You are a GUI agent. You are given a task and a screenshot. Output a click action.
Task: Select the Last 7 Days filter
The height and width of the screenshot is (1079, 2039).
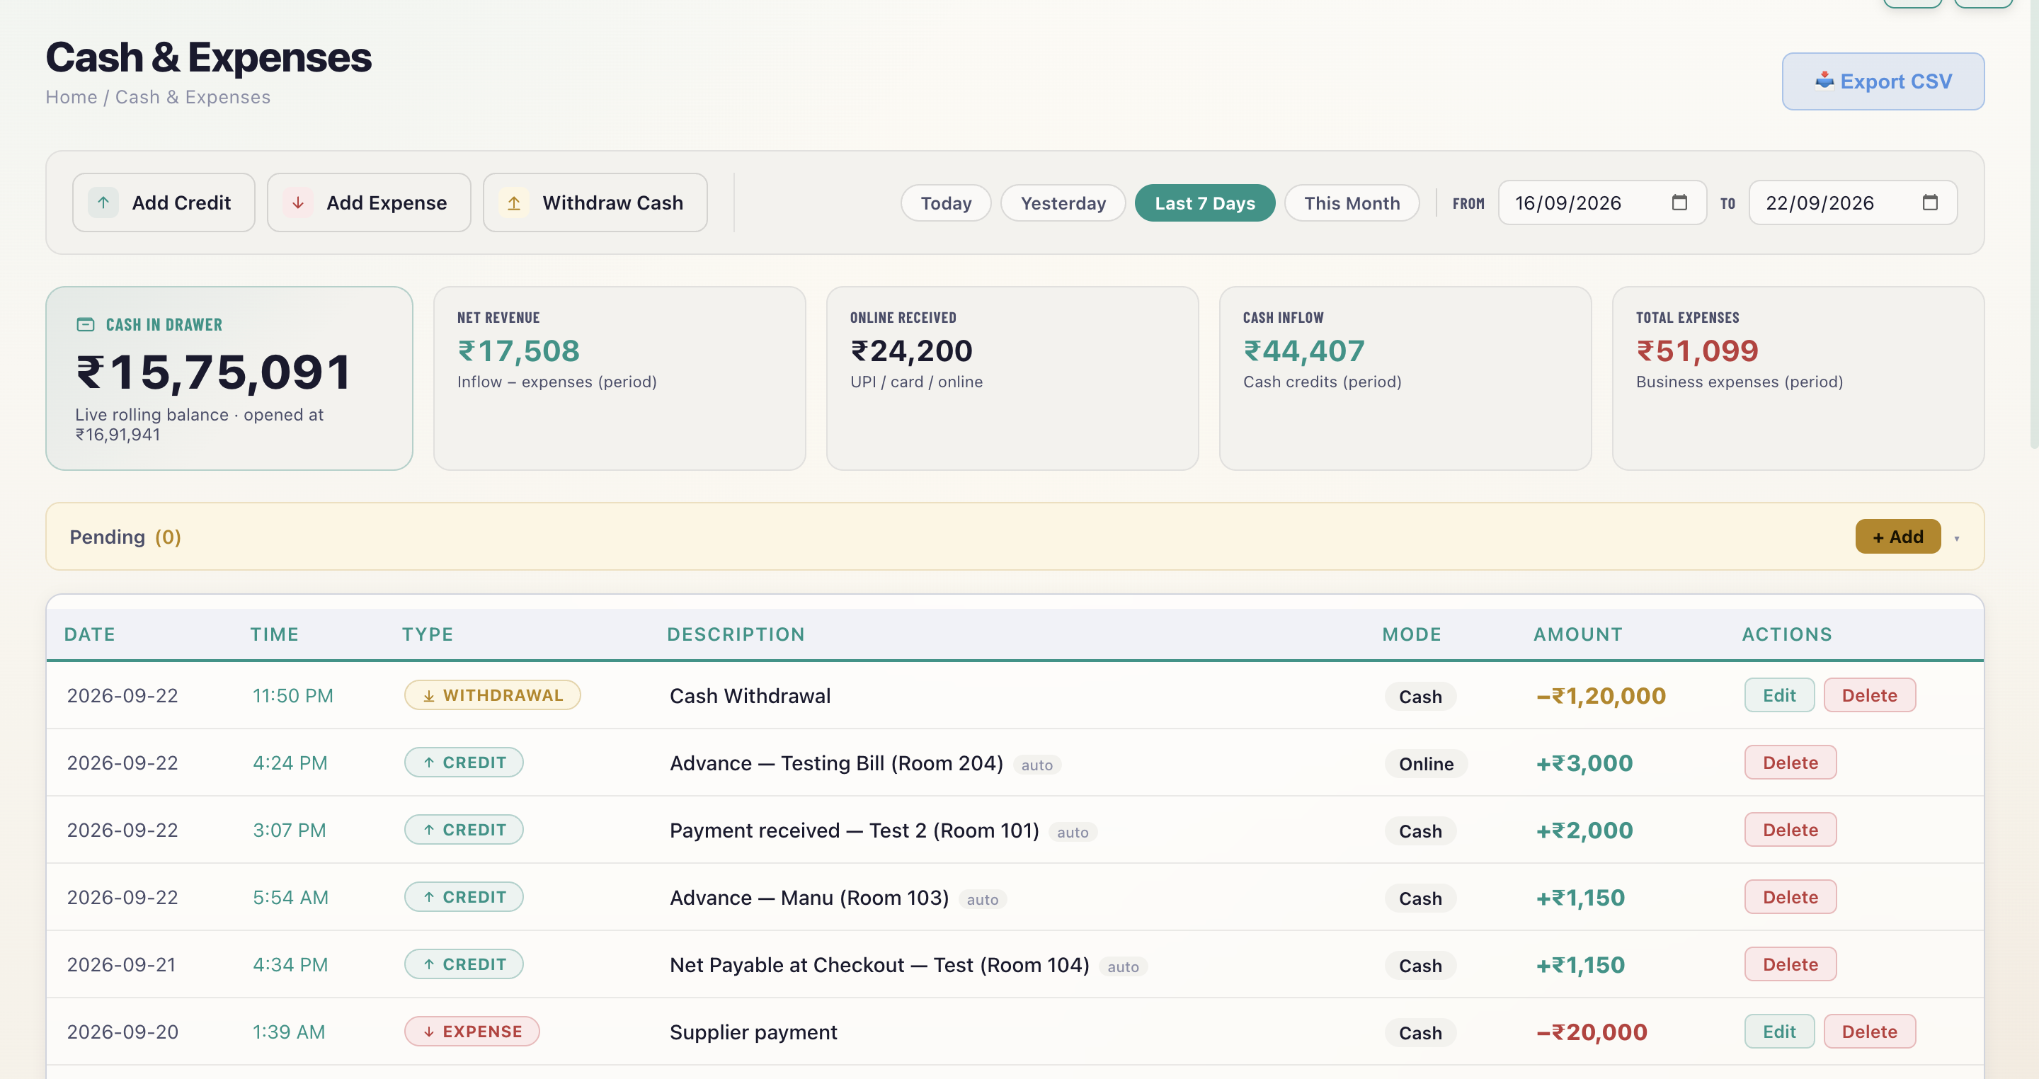(x=1205, y=202)
